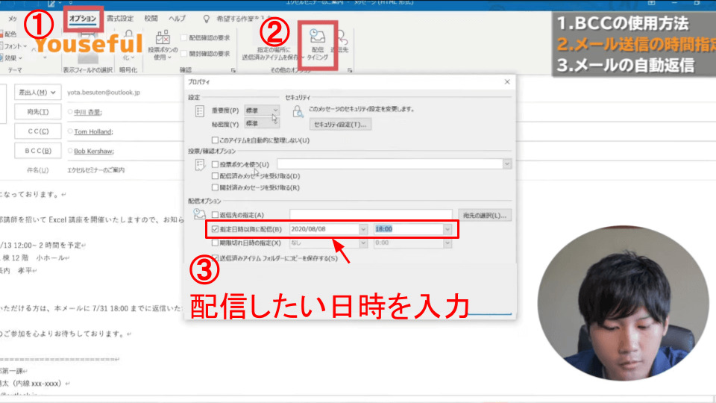Screen dimensions: 716x403
Task: Open the expiry date なし dropdown
Action: 363,243
